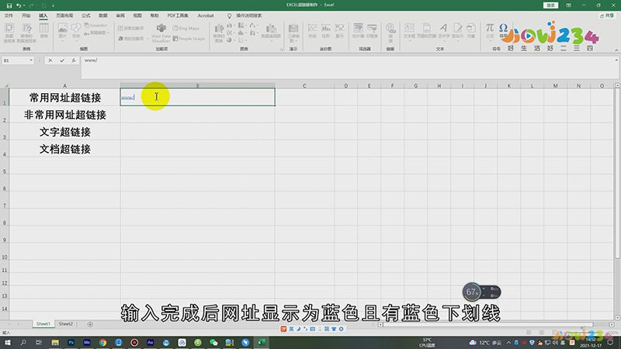Select column C header
621x349 pixels.
(x=304, y=85)
